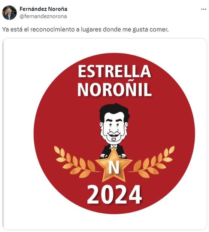209x232 pixels.
Task: Open the @fernandeznorona handle link
Action: coord(43,16)
